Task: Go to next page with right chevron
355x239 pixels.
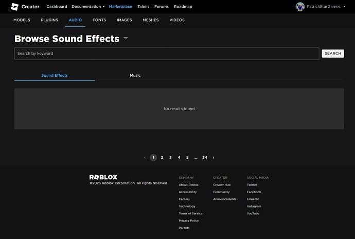Action: (214, 158)
